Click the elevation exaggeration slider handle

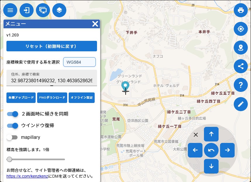(9, 159)
